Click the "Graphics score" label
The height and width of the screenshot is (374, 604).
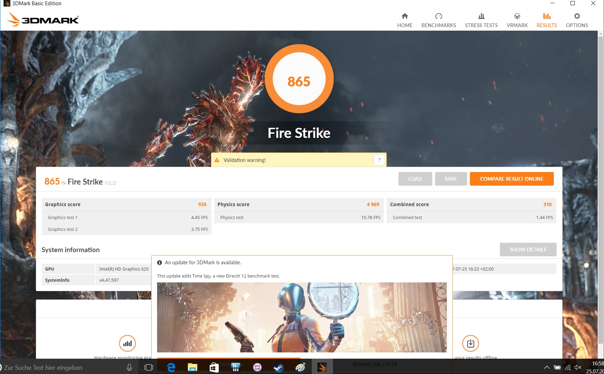[63, 204]
